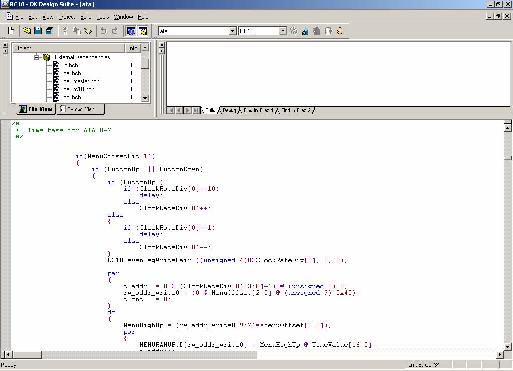This screenshot has height=371, width=513.
Task: Click the output tabs scroll-to-first arrow
Action: coord(171,110)
